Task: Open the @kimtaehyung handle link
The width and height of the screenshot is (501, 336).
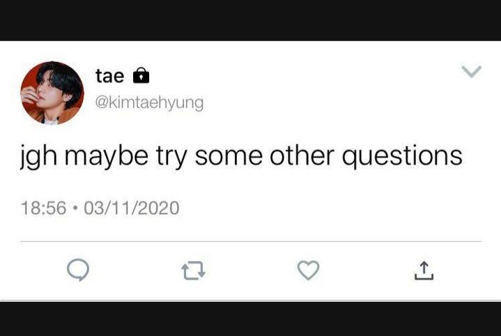Action: click(149, 102)
